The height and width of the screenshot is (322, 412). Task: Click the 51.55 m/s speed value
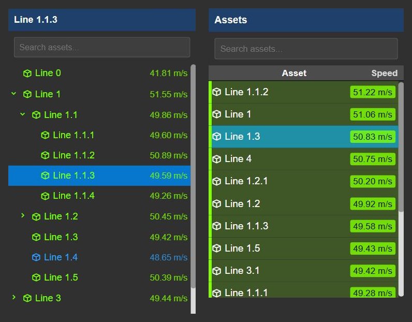(168, 94)
